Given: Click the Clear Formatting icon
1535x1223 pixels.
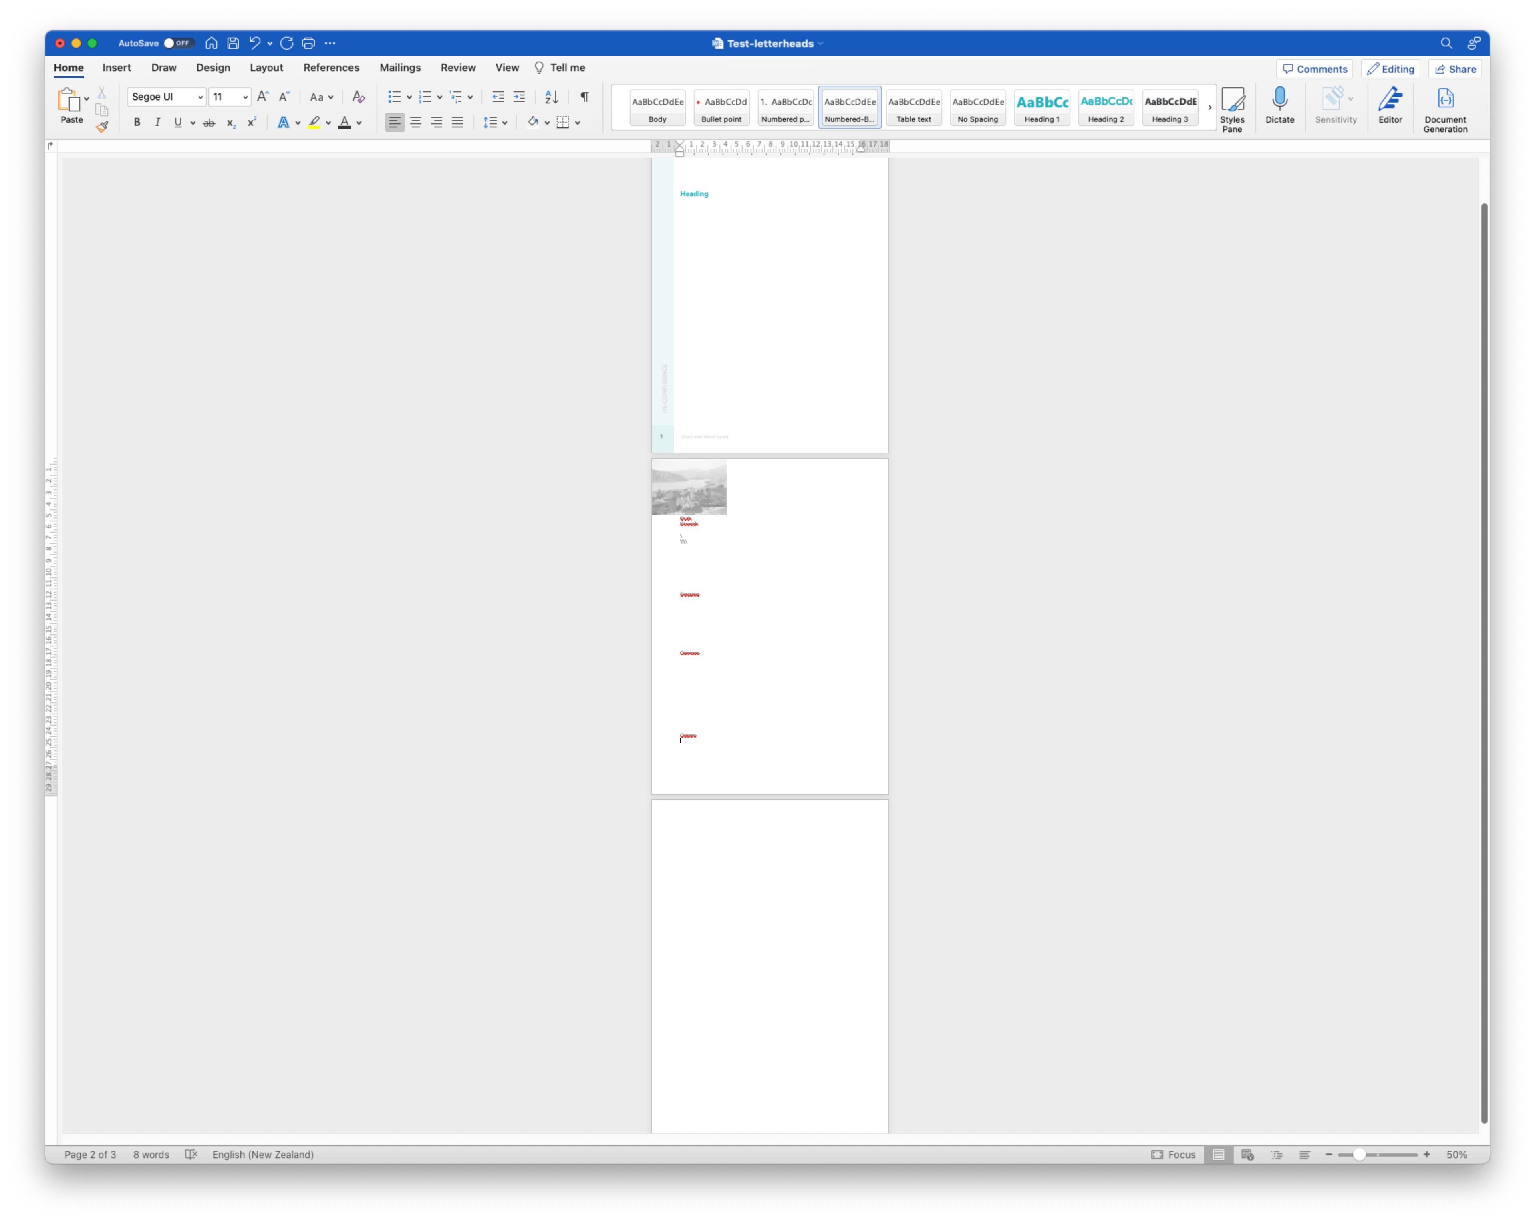Looking at the screenshot, I should click(358, 97).
